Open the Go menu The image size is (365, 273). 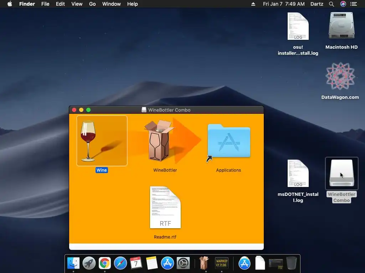(92, 4)
